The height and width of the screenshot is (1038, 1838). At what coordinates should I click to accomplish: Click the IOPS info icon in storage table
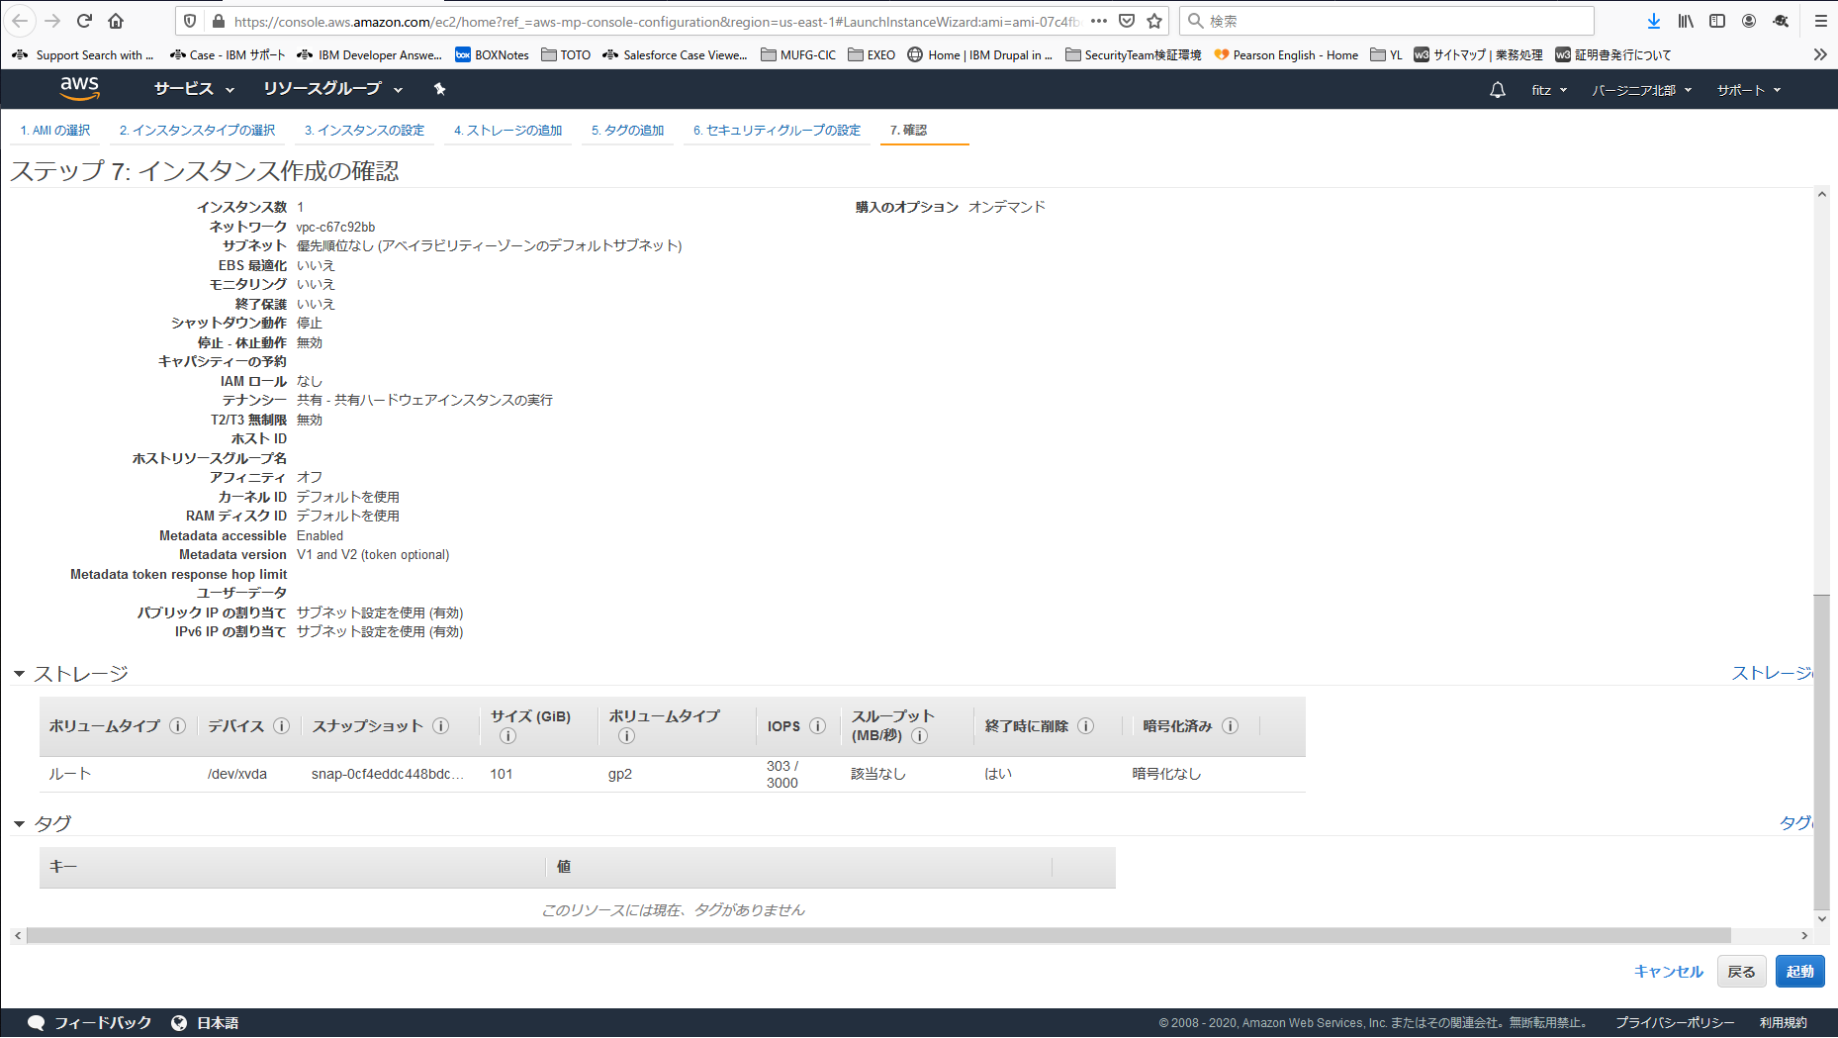pyautogui.click(x=819, y=725)
